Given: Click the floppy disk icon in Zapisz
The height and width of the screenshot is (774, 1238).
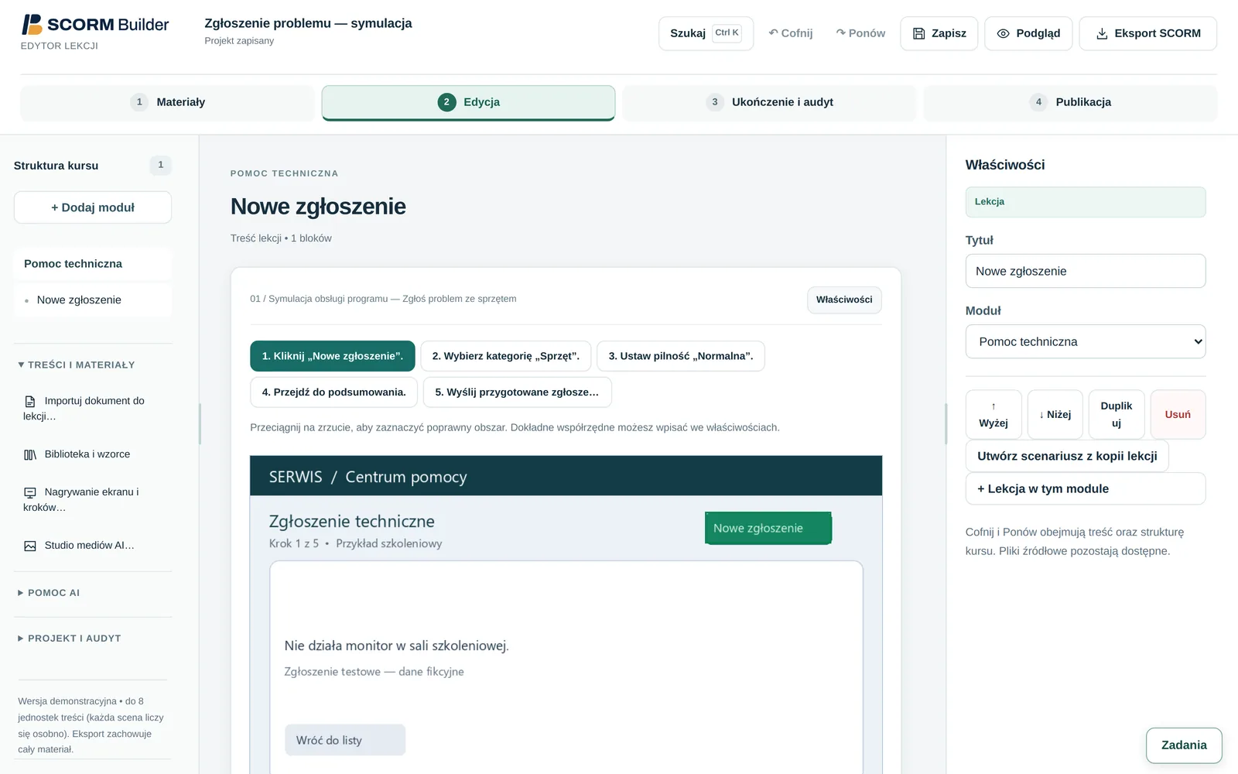Looking at the screenshot, I should pyautogui.click(x=919, y=33).
